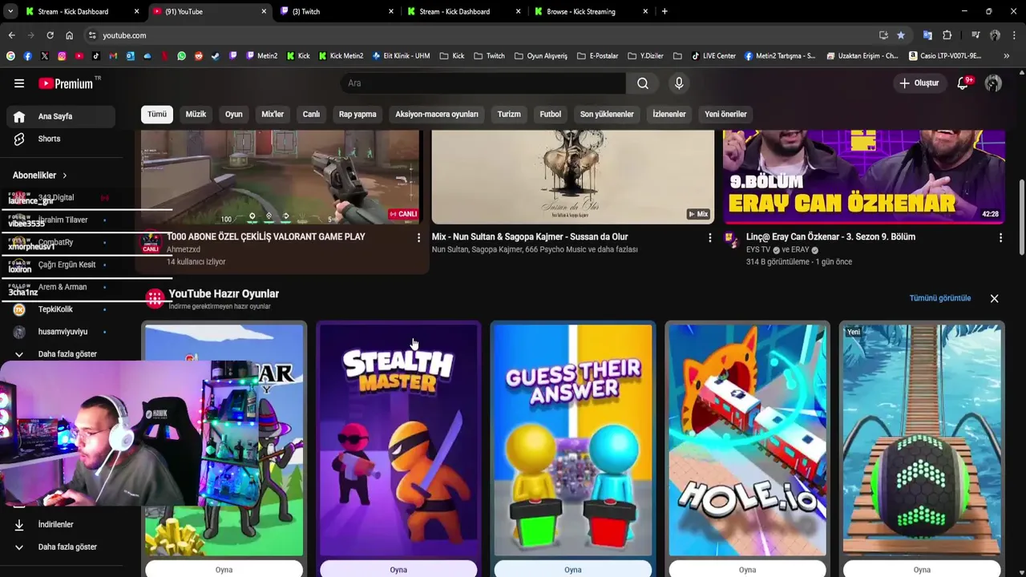Open the notifications bell
This screenshot has width=1026, height=577.
pyautogui.click(x=963, y=83)
